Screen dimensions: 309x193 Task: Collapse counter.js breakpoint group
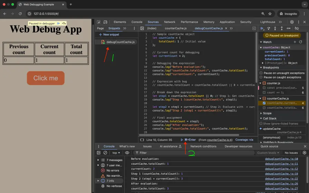coord(260,83)
